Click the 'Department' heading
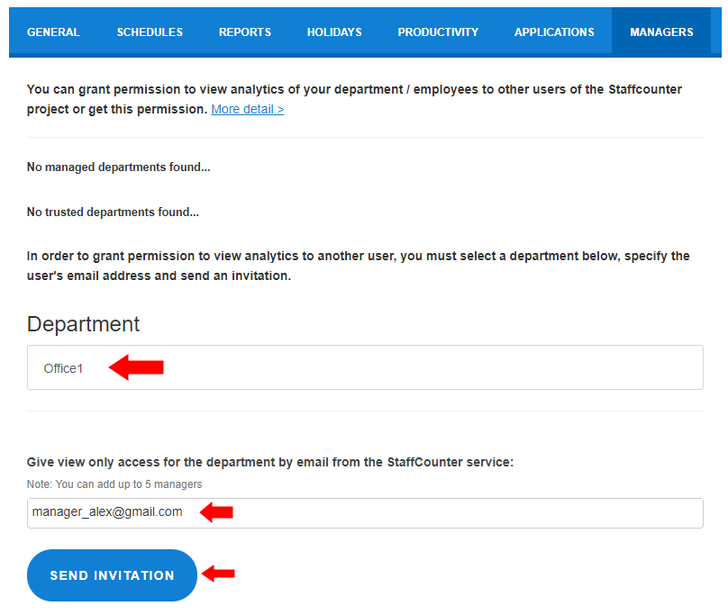Viewport: 728px width, 615px height. tap(83, 324)
